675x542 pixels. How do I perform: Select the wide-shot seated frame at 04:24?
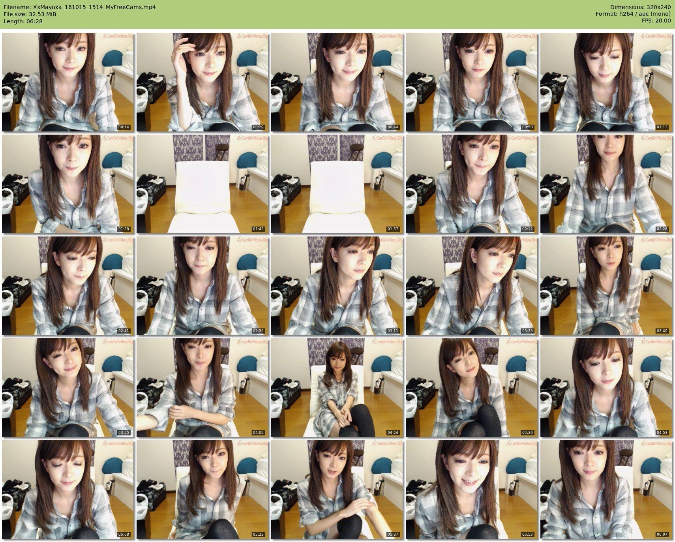(337, 388)
